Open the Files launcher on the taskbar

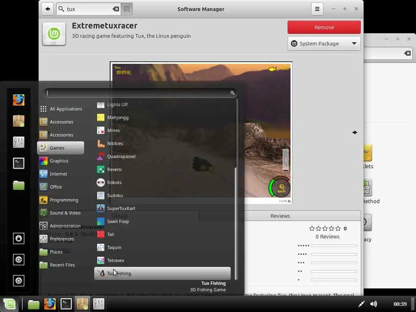coord(34,304)
